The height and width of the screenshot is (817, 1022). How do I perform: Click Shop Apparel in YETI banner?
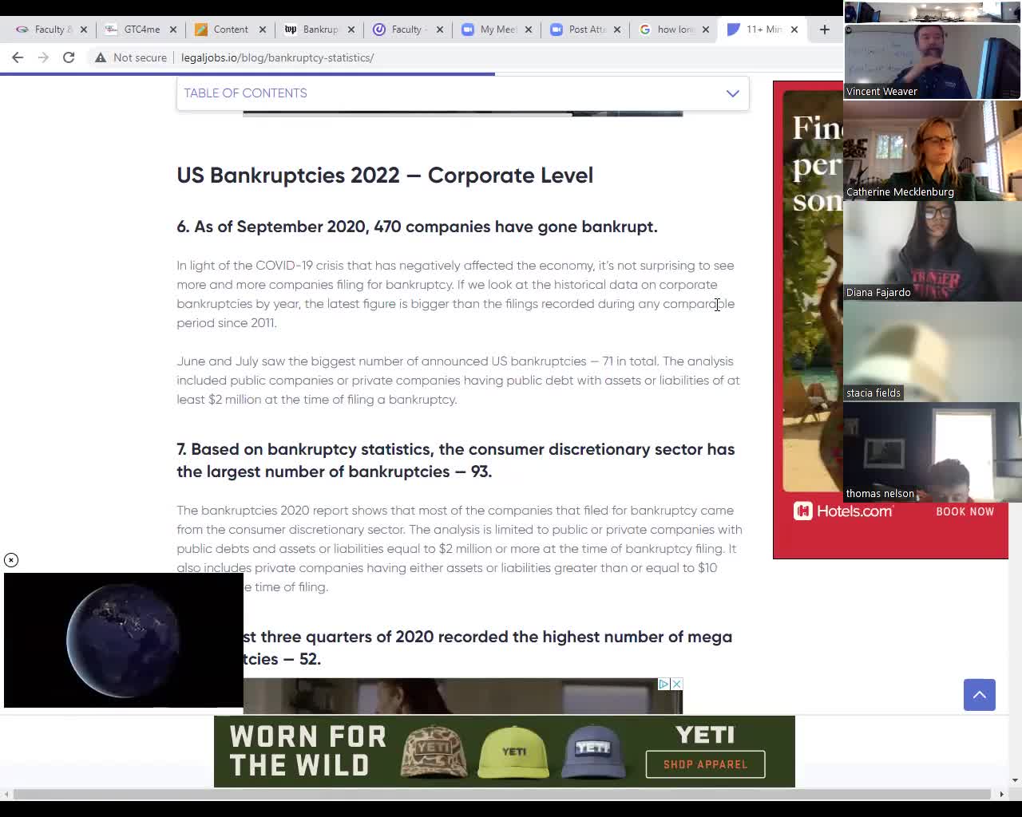pyautogui.click(x=705, y=764)
